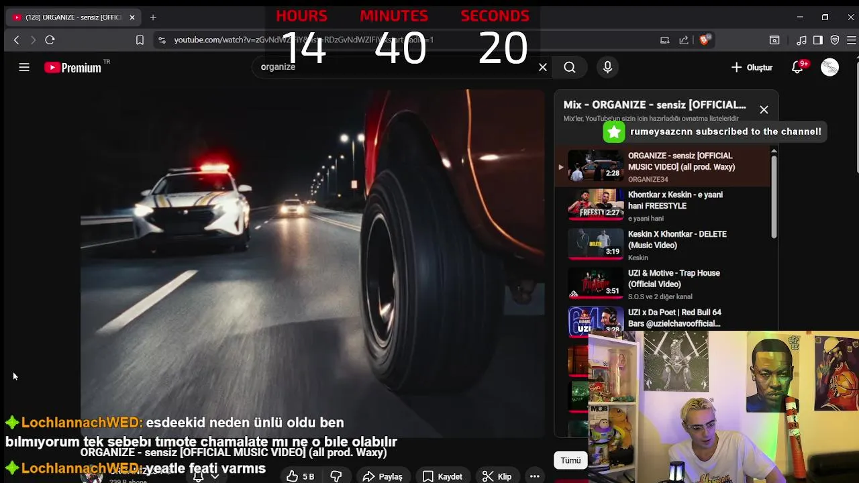The width and height of the screenshot is (859, 483).
Task: Open more actions three-dot menu
Action: click(534, 476)
